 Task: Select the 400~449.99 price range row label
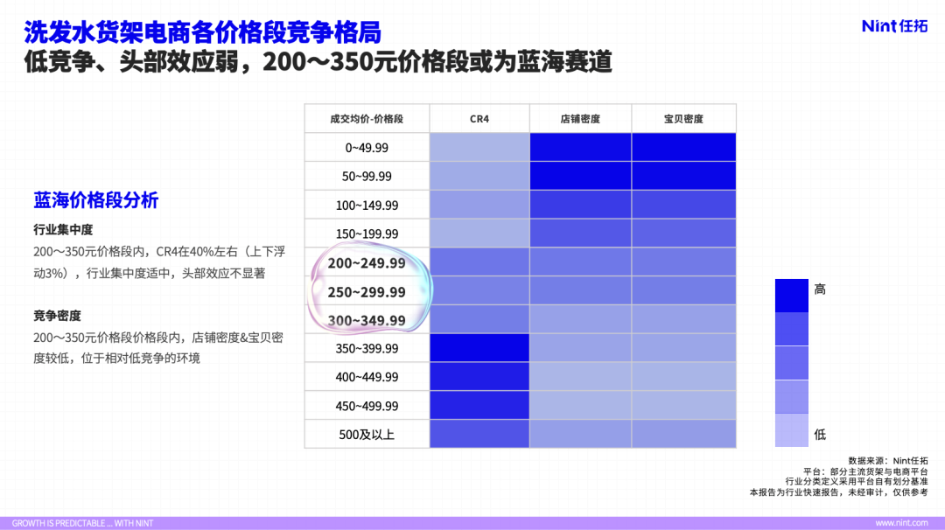point(367,377)
